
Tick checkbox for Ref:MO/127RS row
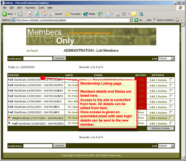click(x=171, y=85)
